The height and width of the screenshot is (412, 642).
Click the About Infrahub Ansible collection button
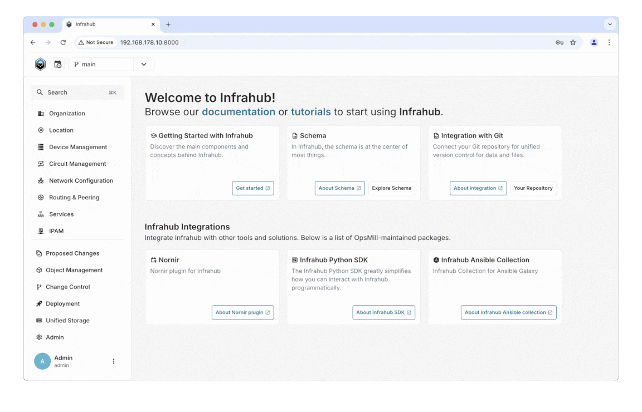click(508, 312)
